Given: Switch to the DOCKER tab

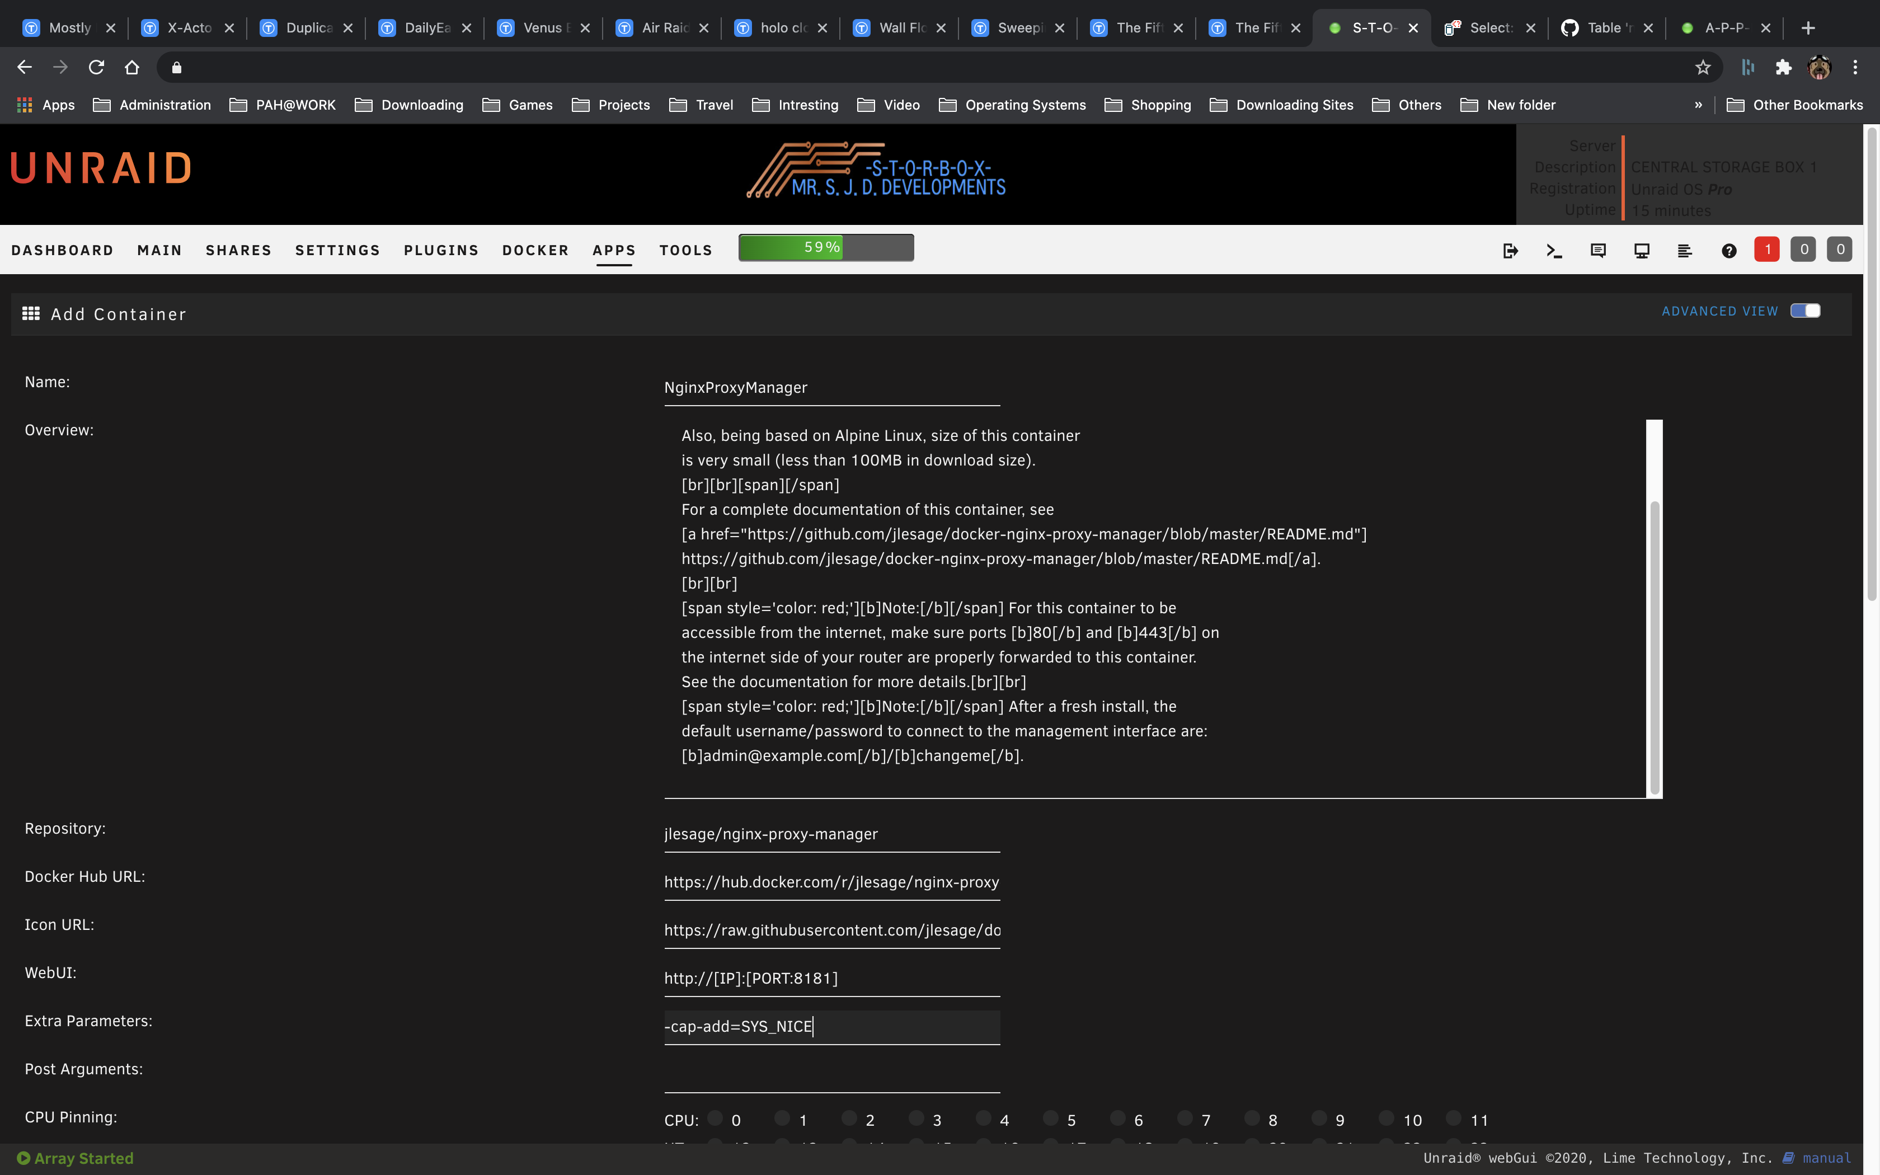Looking at the screenshot, I should point(535,250).
